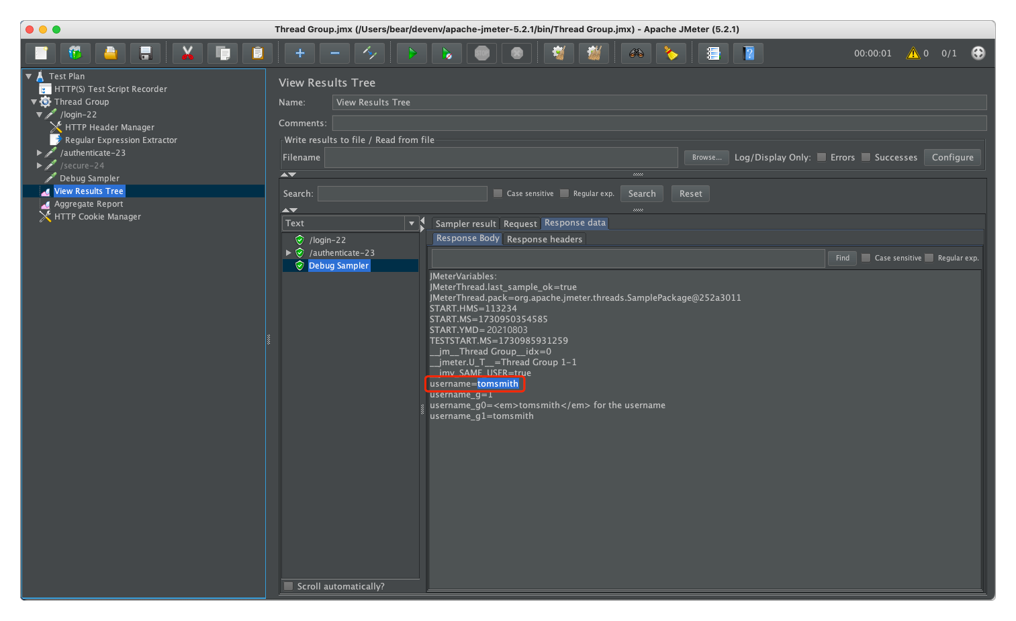This screenshot has width=1016, height=621.
Task: Cut the selected element with scissors icon
Action: click(x=187, y=53)
